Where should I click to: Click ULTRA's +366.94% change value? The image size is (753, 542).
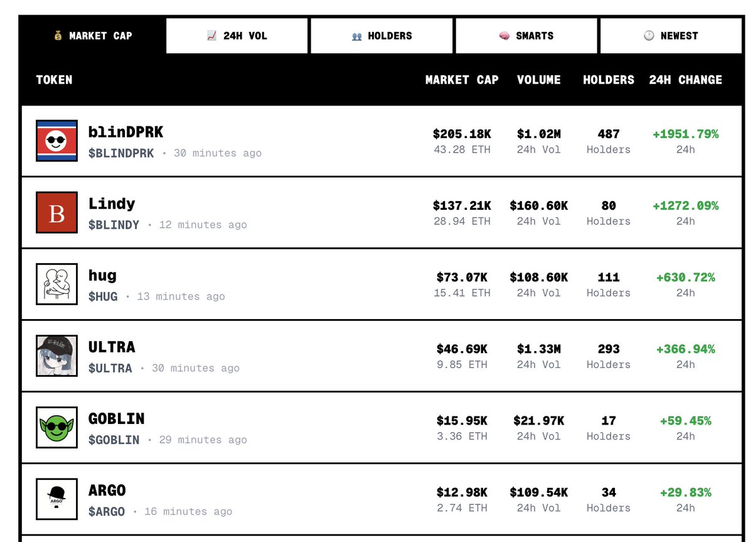685,349
